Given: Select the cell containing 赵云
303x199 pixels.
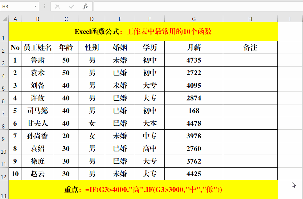Looking at the screenshot, I should 38,174.
